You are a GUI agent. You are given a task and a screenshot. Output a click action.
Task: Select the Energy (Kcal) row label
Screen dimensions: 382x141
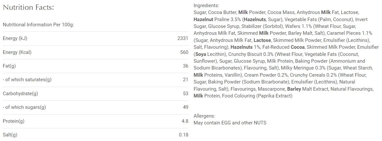coord(17,52)
